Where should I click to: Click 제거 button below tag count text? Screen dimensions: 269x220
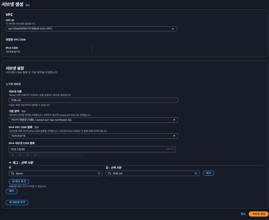(11, 191)
